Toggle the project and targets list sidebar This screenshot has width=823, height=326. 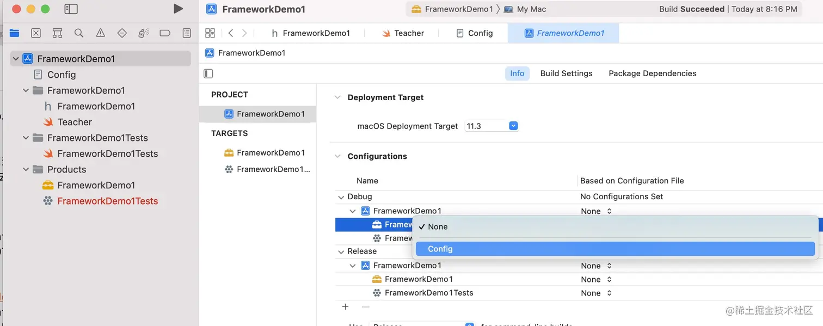[x=208, y=73]
